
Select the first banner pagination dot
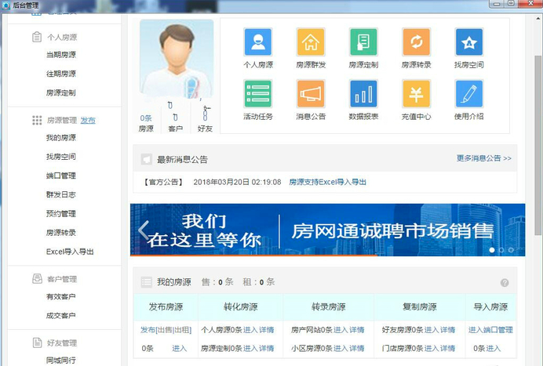point(492,250)
